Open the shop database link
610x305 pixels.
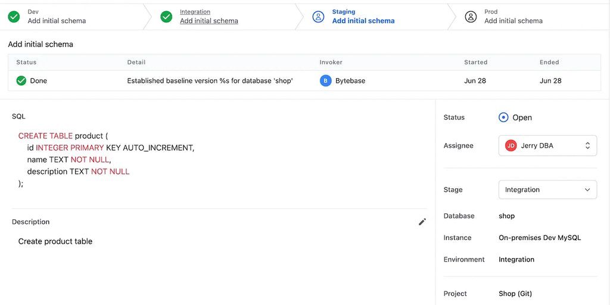[x=506, y=216]
